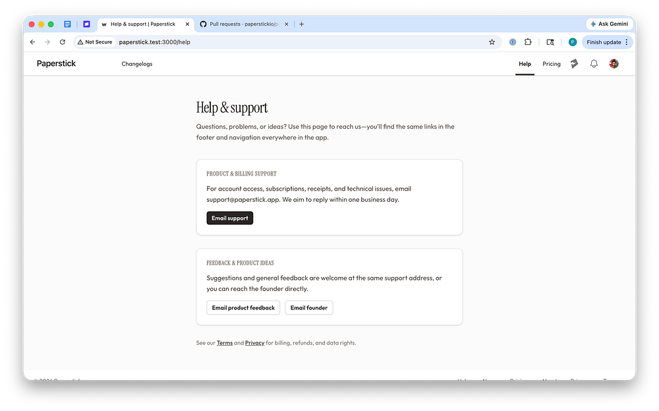This screenshot has height=411, width=659.
Task: Open the Extensions puzzle icon
Action: pyautogui.click(x=528, y=42)
